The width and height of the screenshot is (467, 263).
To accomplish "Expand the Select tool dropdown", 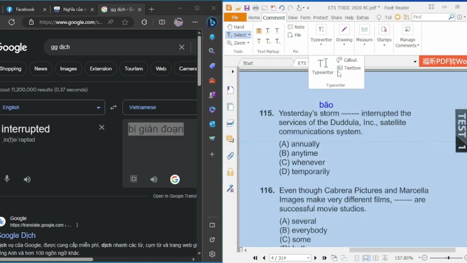I will point(249,35).
